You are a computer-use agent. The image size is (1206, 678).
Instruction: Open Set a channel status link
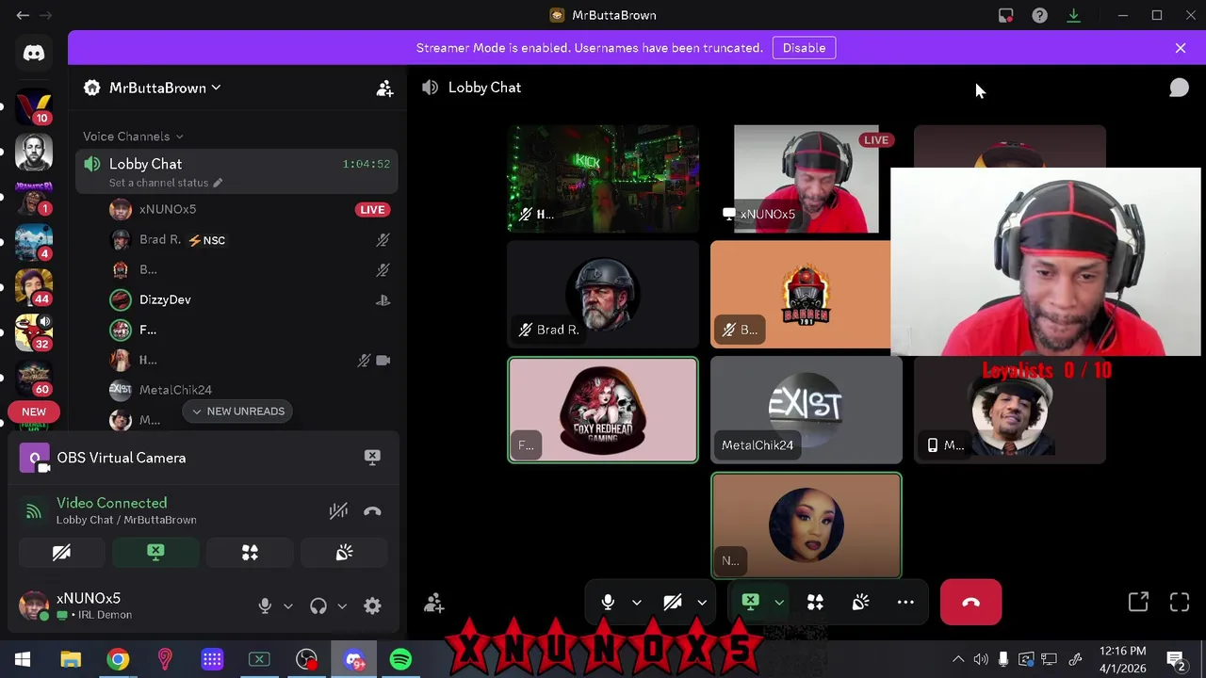(x=158, y=183)
